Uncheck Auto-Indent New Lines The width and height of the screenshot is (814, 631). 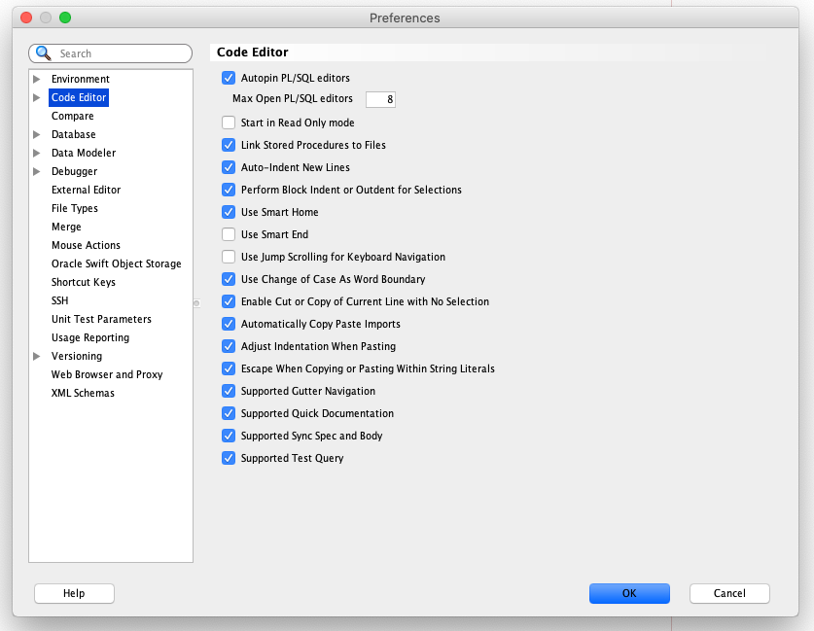[229, 167]
